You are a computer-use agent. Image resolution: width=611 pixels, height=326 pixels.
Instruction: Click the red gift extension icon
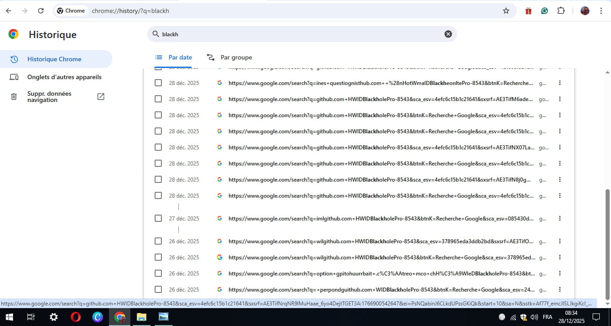[x=529, y=11]
